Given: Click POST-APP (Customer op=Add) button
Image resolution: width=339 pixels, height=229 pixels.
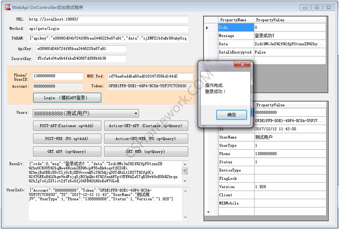Looking at the screenshot, I should point(67,126).
